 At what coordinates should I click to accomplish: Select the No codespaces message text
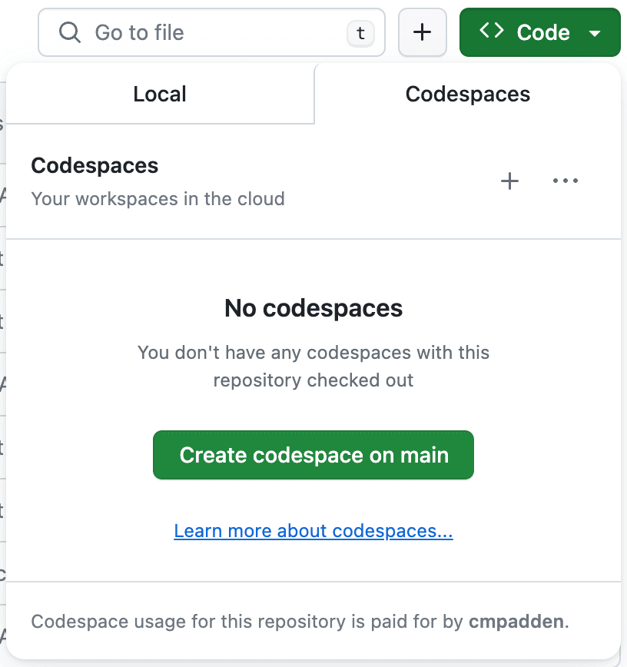point(313,307)
